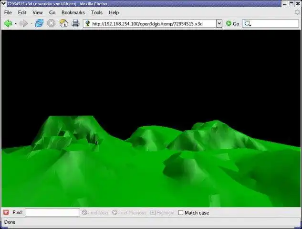Go to the Home page icon
This screenshot has height=229, width=302.
point(63,23)
